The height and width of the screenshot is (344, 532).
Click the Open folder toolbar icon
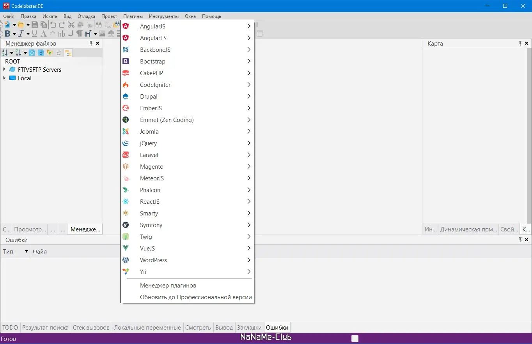[21, 25]
